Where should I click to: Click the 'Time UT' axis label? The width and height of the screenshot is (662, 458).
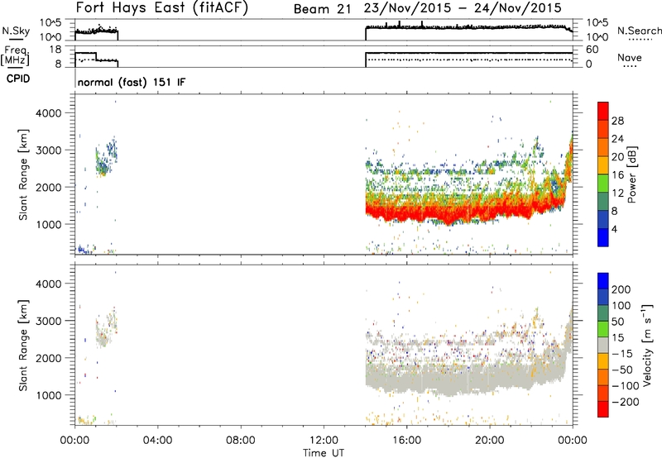[324, 453]
